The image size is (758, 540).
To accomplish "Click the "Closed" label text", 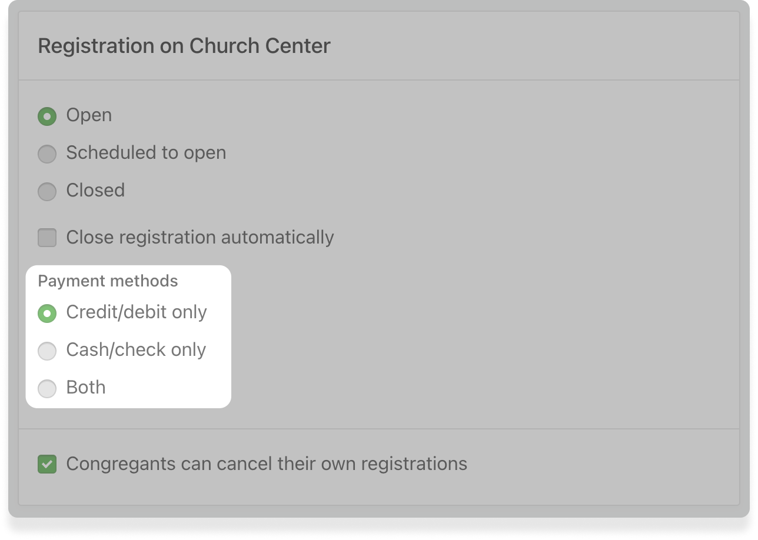I will click(x=95, y=191).
